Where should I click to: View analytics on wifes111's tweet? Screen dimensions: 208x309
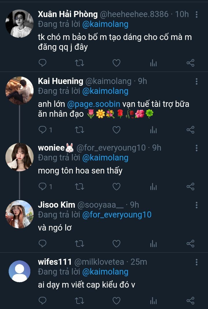[x=153, y=301]
